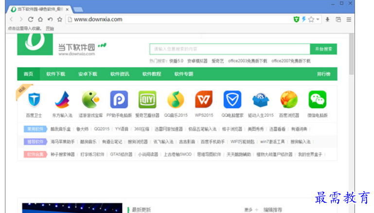Click the blue lightning speed-mode icon
This screenshot has height=213, width=374.
pyautogui.click(x=304, y=19)
